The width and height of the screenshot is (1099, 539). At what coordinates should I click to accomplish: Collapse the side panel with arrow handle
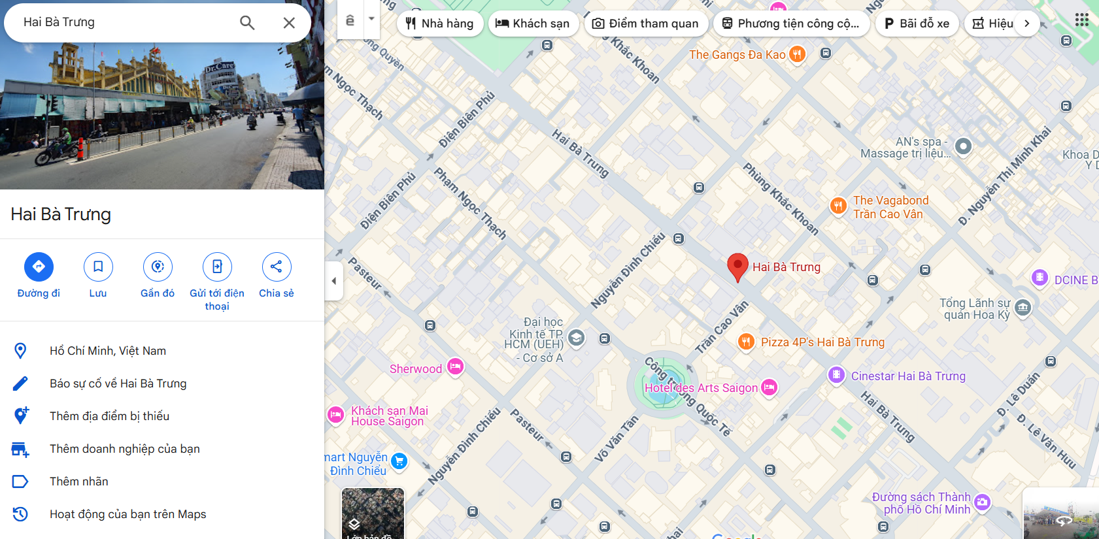334,281
